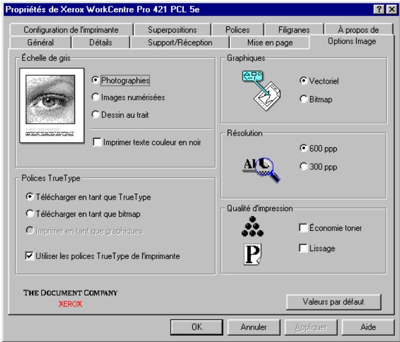Open the Polices tab
Screen dimensions: 400x342
238,29
